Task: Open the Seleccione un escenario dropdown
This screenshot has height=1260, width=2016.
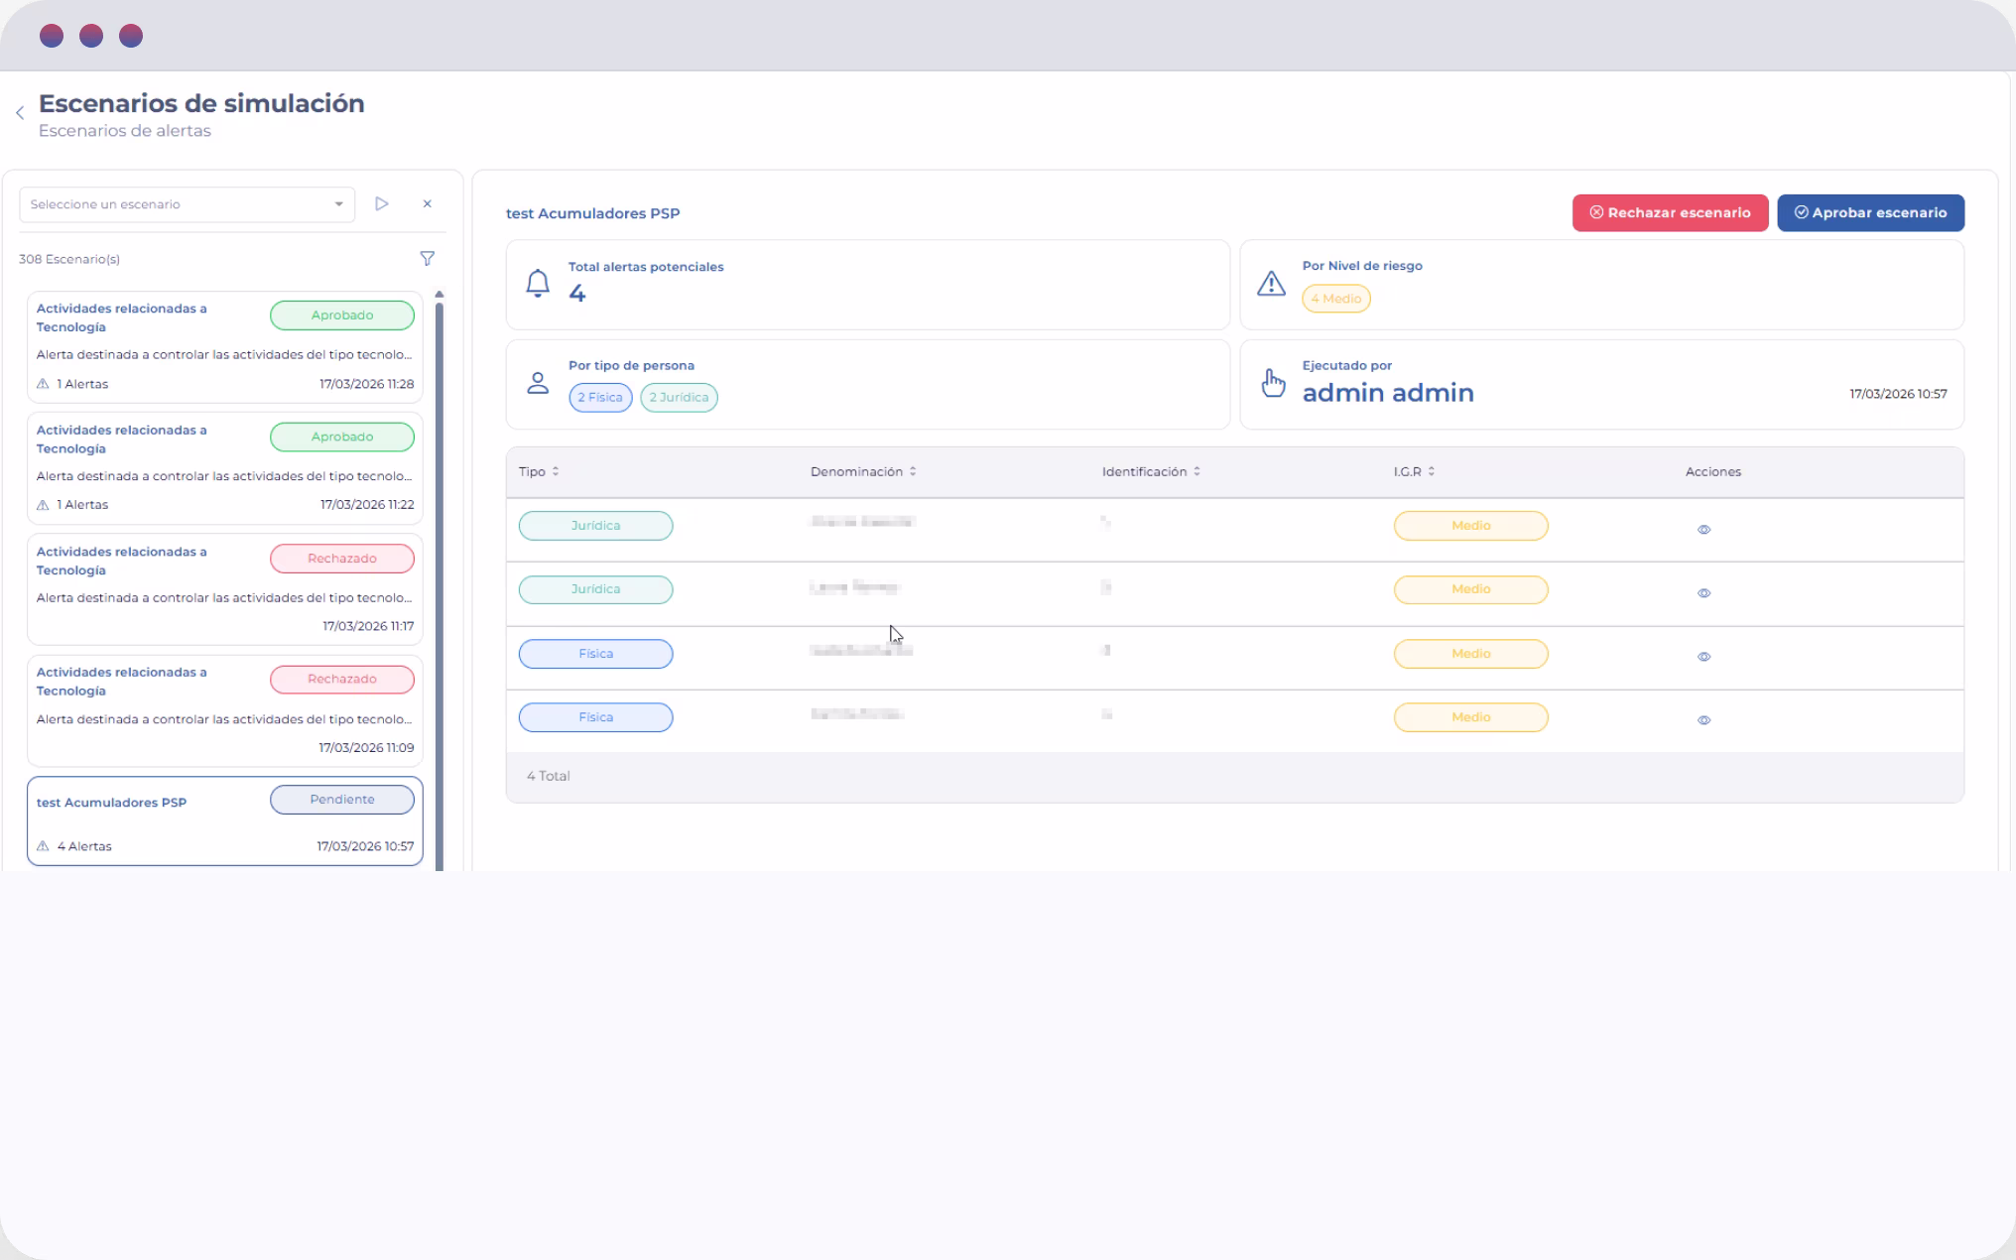Action: (x=187, y=204)
